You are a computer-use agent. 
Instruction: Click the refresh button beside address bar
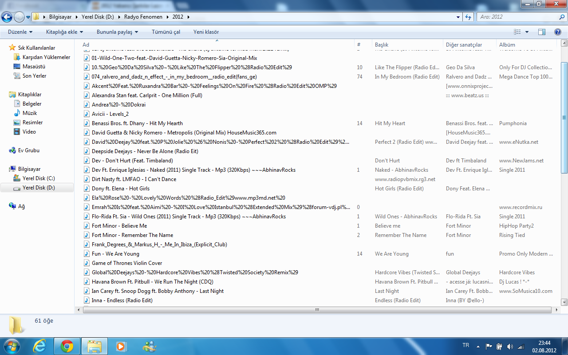click(468, 17)
